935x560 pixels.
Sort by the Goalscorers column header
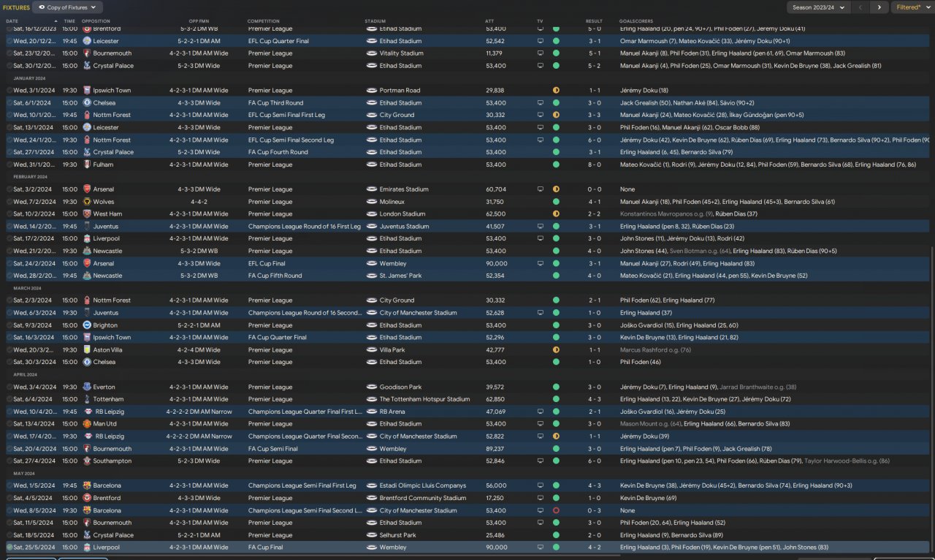coord(636,21)
